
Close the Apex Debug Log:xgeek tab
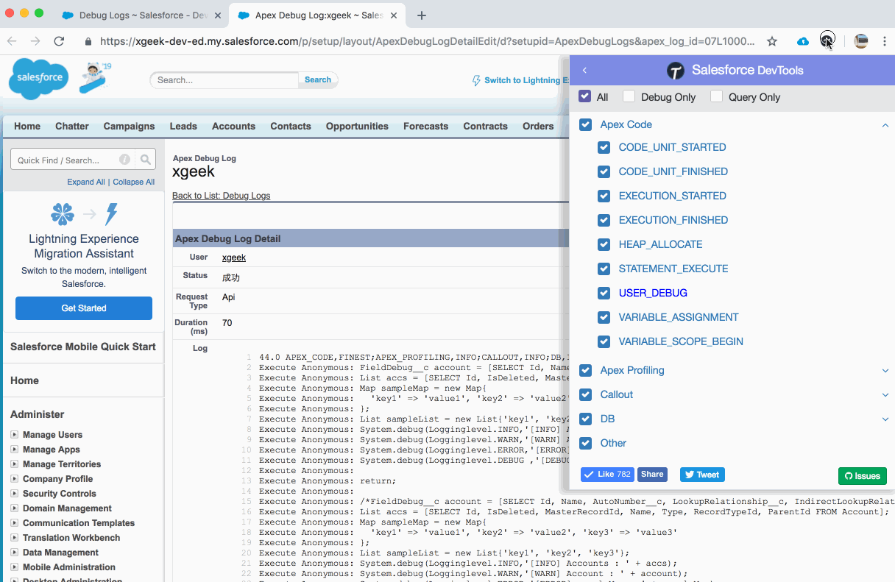392,15
